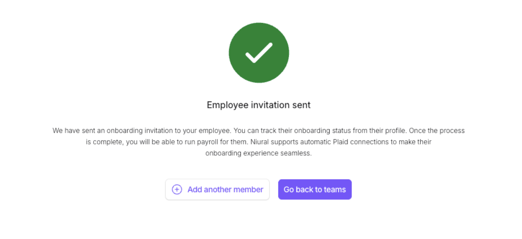Go back to teams
522x239 pixels.
(x=314, y=190)
